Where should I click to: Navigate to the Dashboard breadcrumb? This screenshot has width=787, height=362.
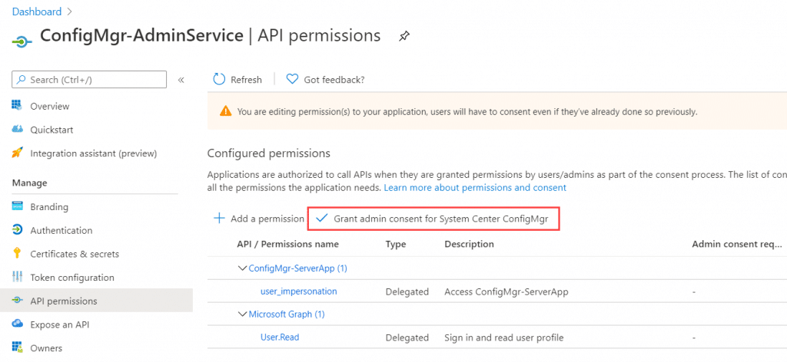click(37, 12)
